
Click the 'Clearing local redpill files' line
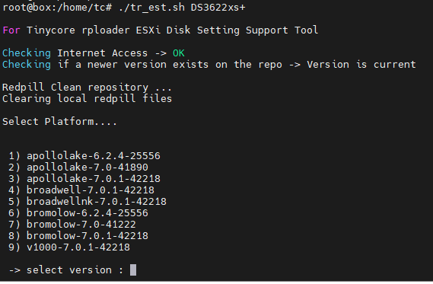tap(88, 99)
